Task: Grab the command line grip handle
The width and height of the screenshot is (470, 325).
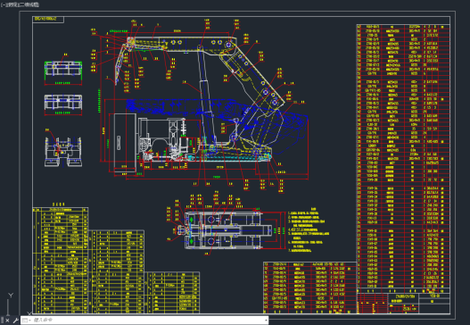Action: pos(2,321)
